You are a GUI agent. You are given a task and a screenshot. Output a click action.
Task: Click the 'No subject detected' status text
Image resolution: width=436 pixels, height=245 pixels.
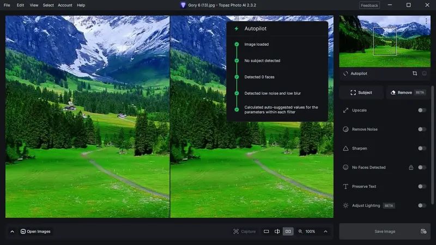click(262, 60)
